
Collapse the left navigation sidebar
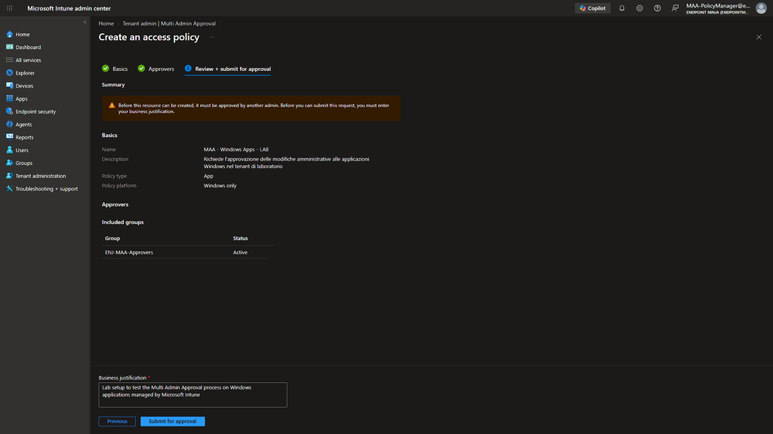point(85,22)
